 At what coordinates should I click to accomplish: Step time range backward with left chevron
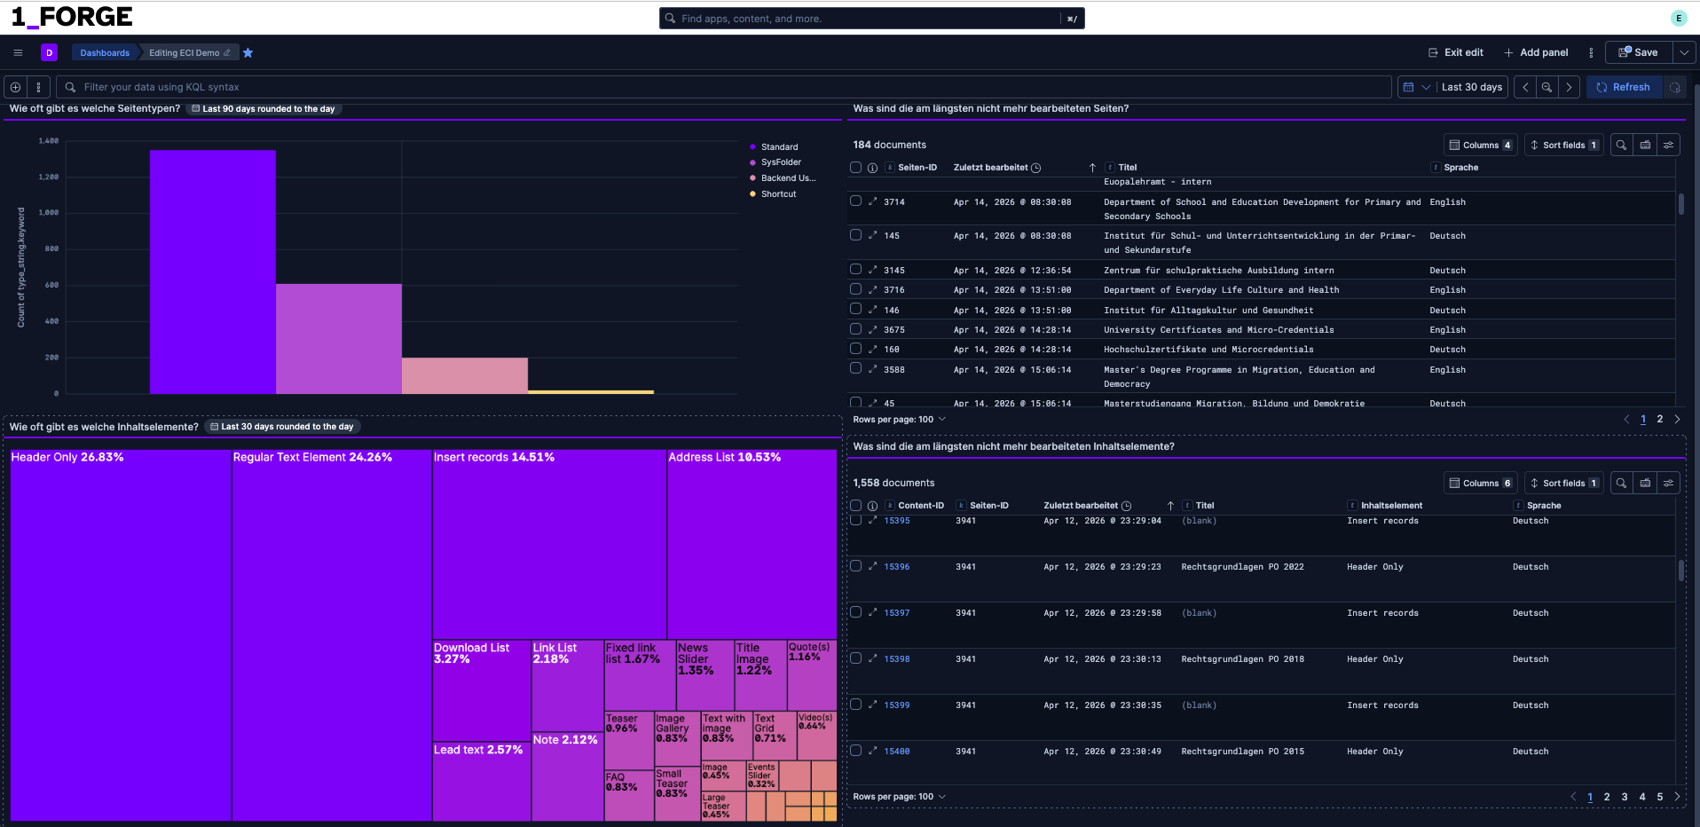[x=1525, y=87]
